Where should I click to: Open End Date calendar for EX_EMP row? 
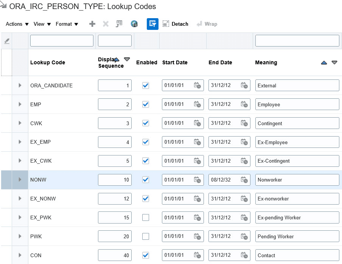(x=244, y=142)
